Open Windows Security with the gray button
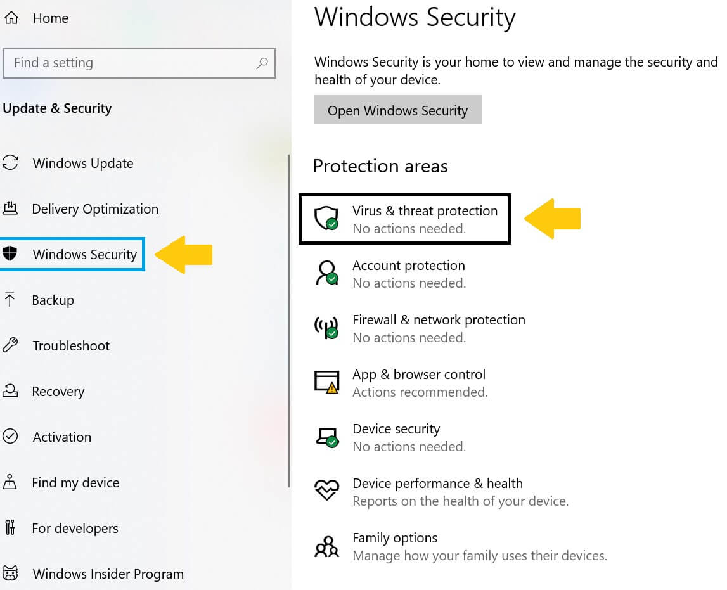 pyautogui.click(x=397, y=110)
